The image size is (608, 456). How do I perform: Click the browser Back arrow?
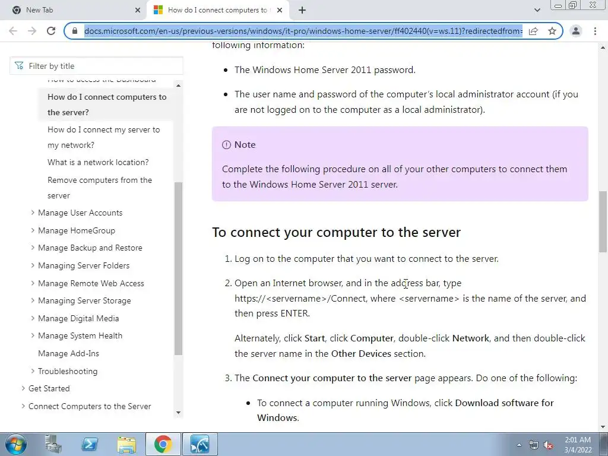pyautogui.click(x=13, y=31)
